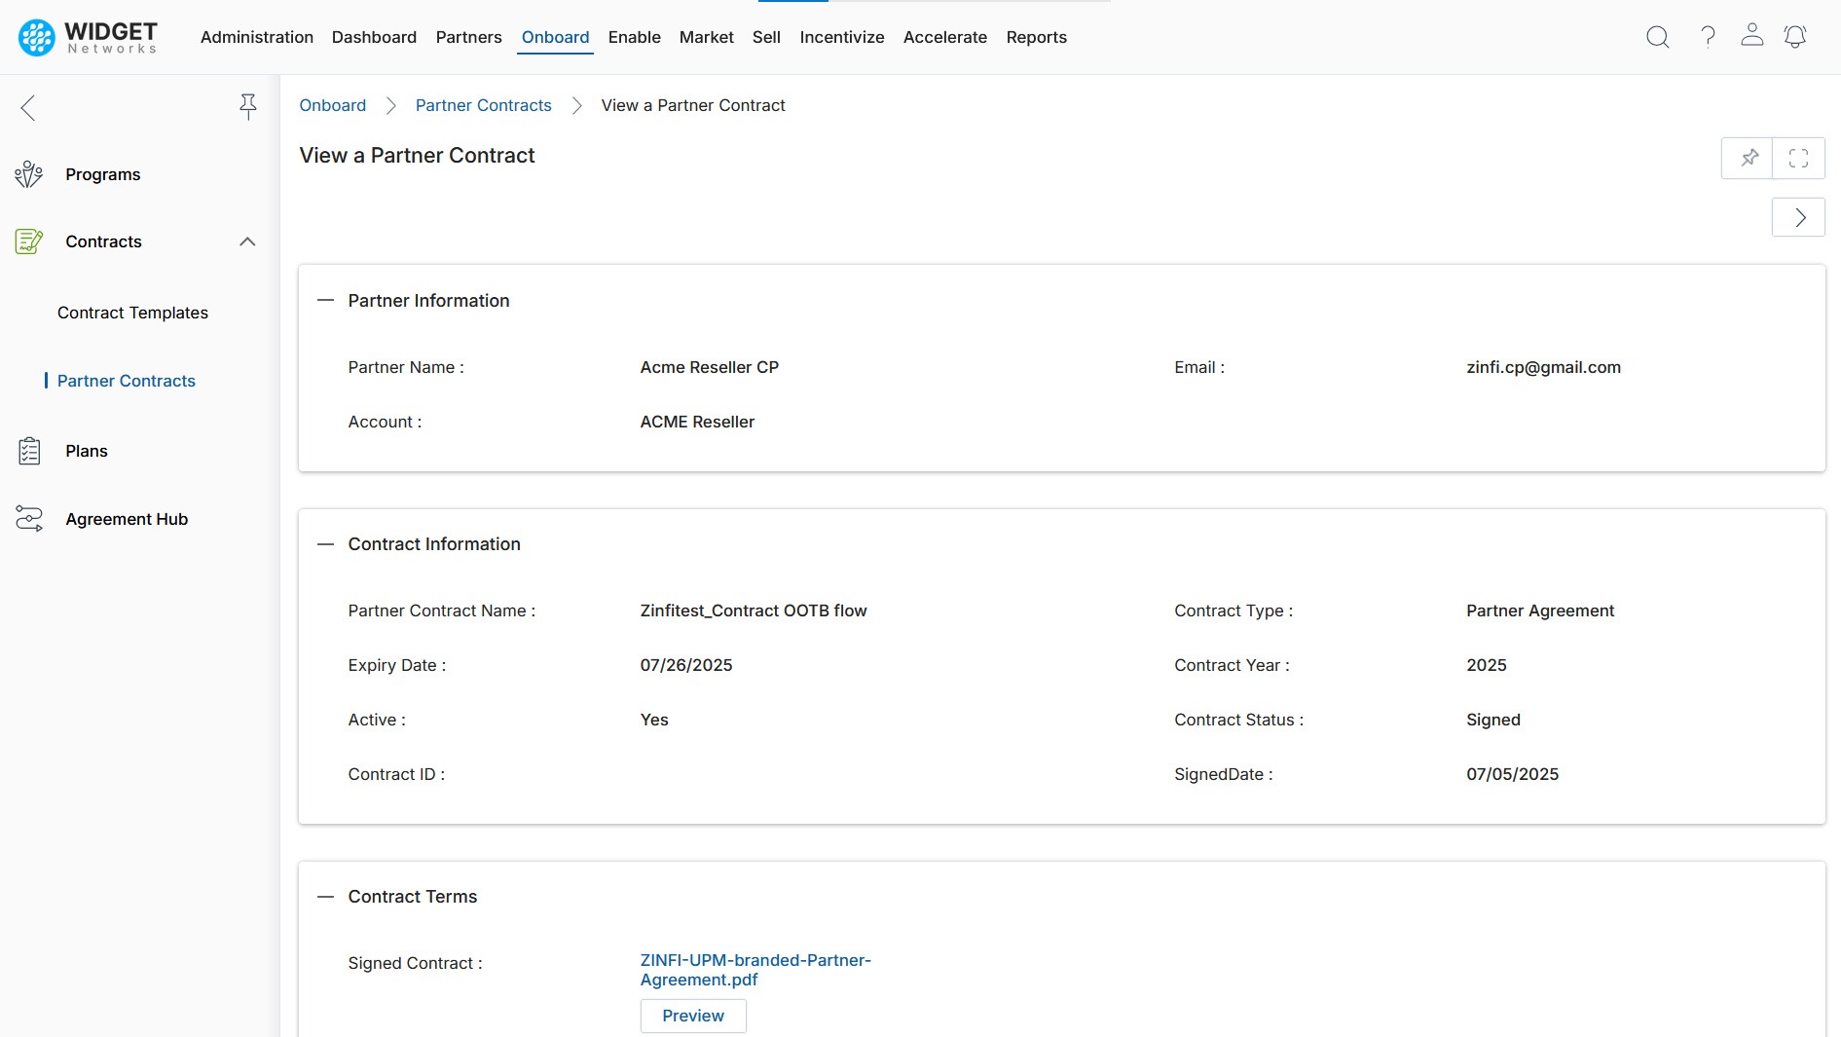Image resolution: width=1841 pixels, height=1037 pixels.
Task: Collapse the Partner Information section
Action: pos(326,301)
